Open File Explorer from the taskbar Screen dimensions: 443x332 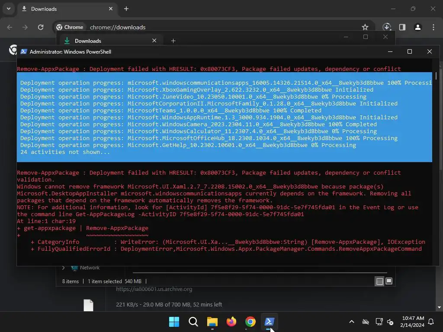coord(212,322)
